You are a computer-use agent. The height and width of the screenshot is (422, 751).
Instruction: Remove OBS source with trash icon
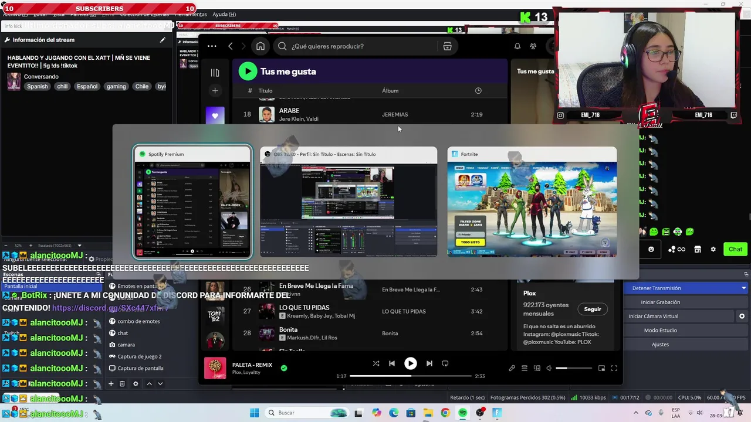click(x=122, y=383)
